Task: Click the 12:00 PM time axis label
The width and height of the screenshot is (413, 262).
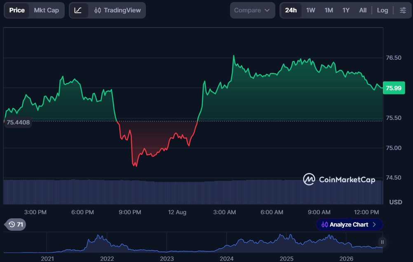Action: tap(366, 212)
